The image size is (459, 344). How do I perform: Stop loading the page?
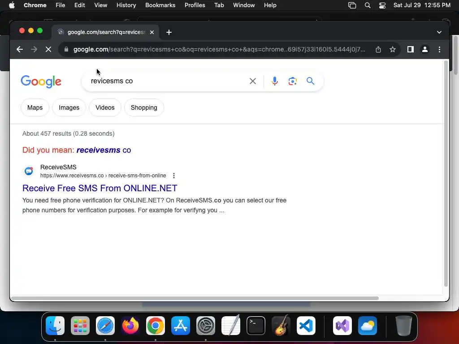click(x=48, y=49)
